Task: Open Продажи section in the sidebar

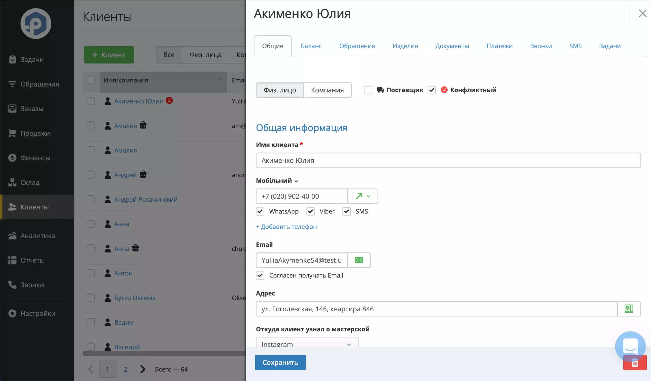Action: point(29,133)
